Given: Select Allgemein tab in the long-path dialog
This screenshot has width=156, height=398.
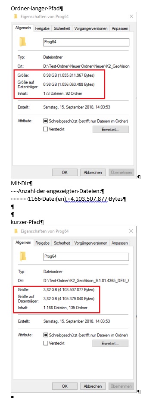Looking at the screenshot, I should pos(23,28).
